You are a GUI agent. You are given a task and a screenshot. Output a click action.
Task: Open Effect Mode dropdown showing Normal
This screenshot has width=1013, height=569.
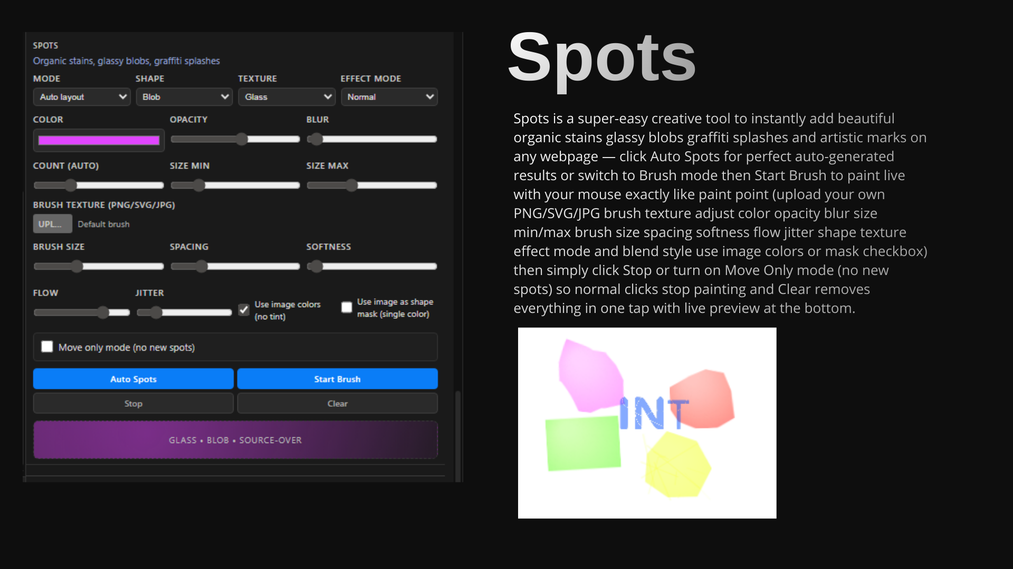pos(389,97)
